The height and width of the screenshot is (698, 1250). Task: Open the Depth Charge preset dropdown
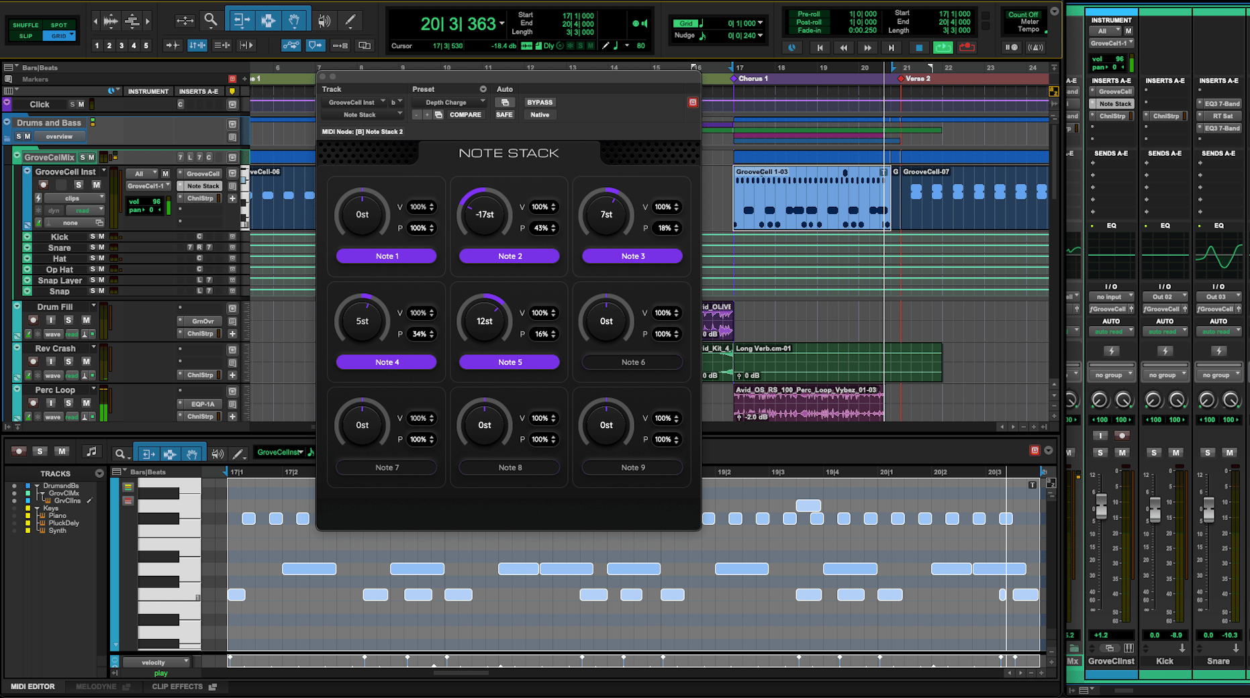(x=448, y=102)
